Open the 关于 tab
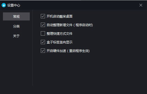147x94 pixels. (x=16, y=36)
